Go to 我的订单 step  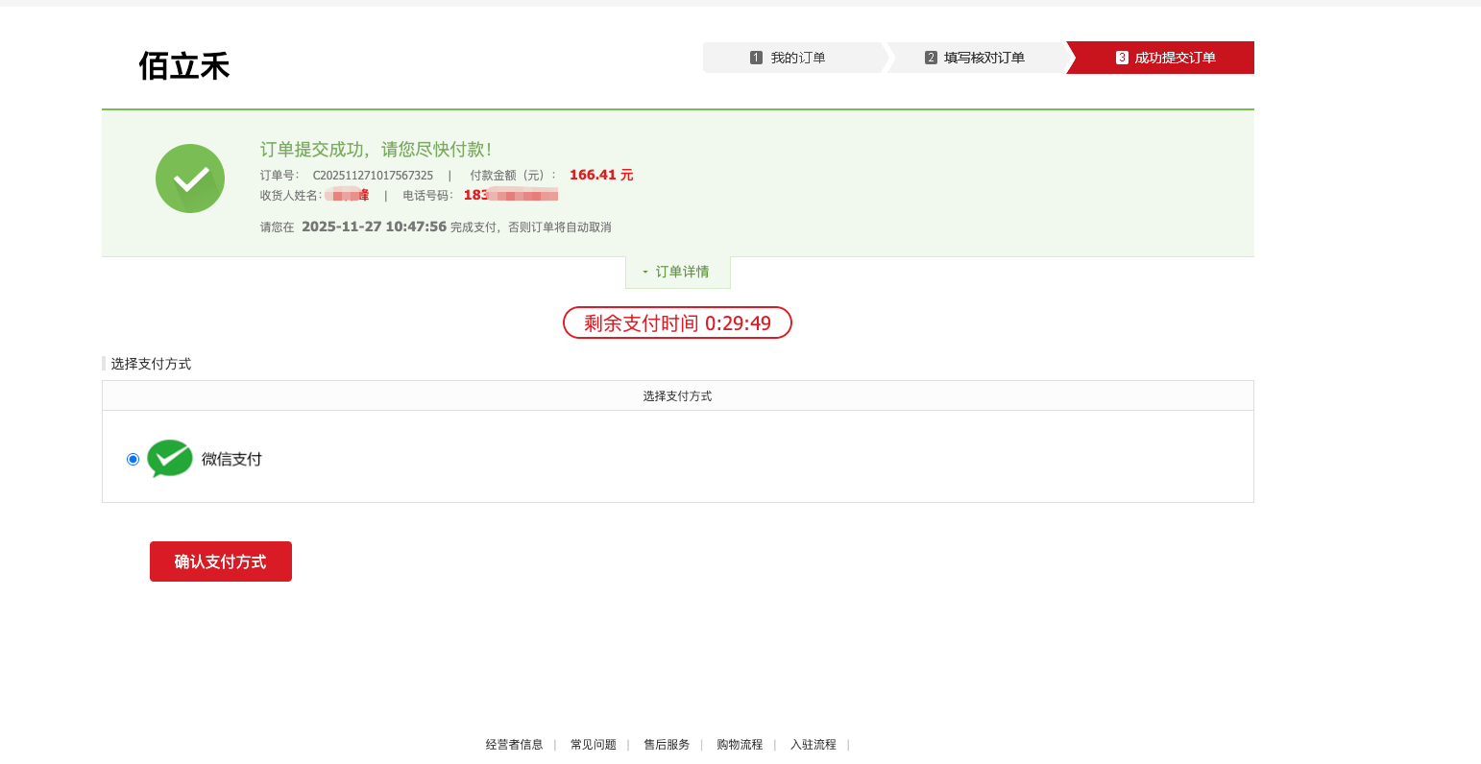click(x=798, y=58)
